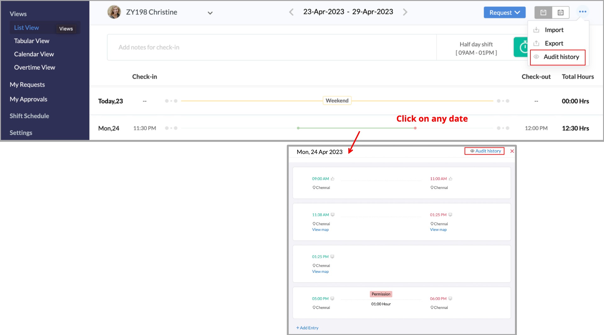Open Tabular View in the sidebar
604x335 pixels.
pyautogui.click(x=31, y=41)
